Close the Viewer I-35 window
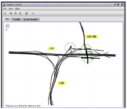This screenshot has width=127, height=109. pyautogui.click(x=123, y=4)
